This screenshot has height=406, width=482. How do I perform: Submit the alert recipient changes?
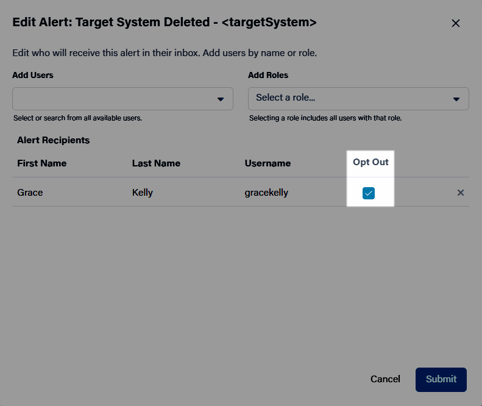click(441, 380)
